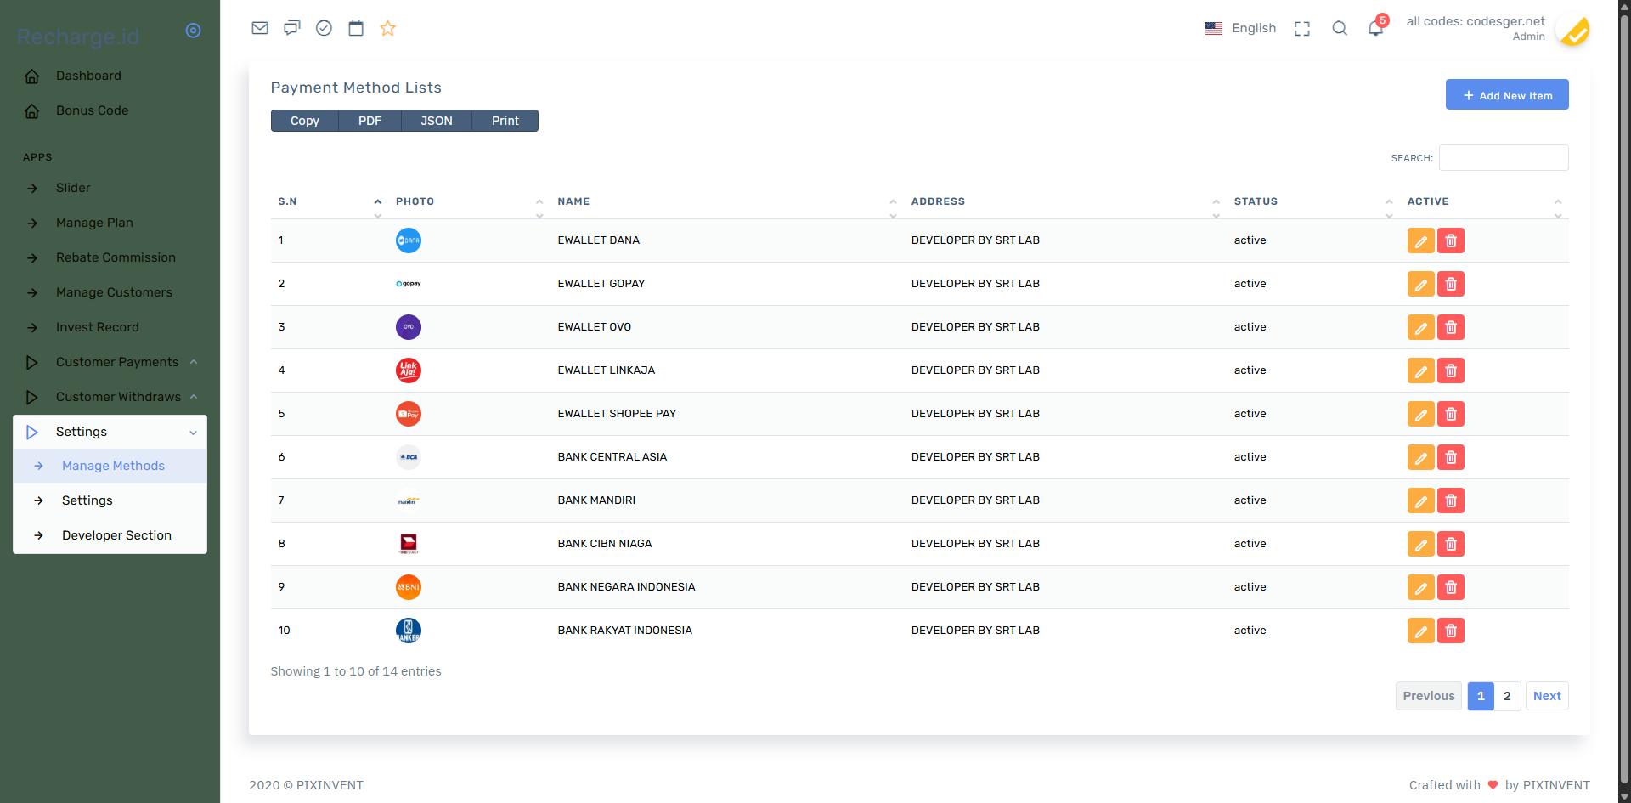Click Add New Item button
The image size is (1631, 803).
pos(1507,95)
